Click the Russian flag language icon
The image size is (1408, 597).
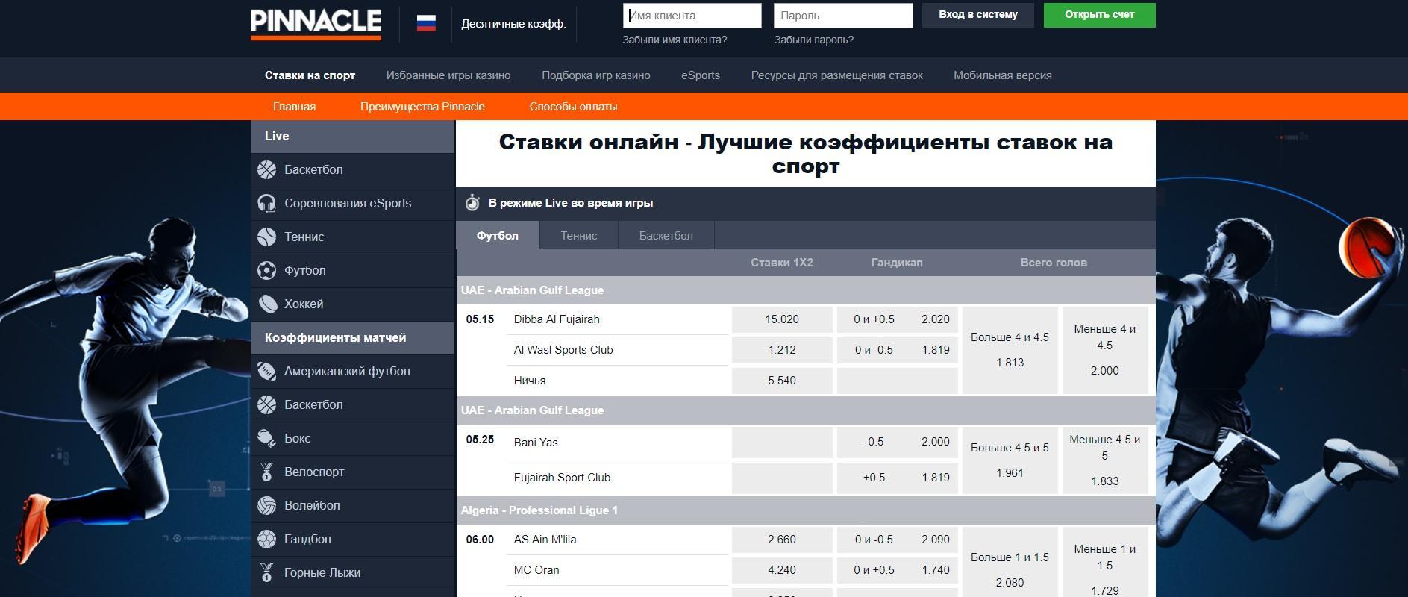click(426, 24)
